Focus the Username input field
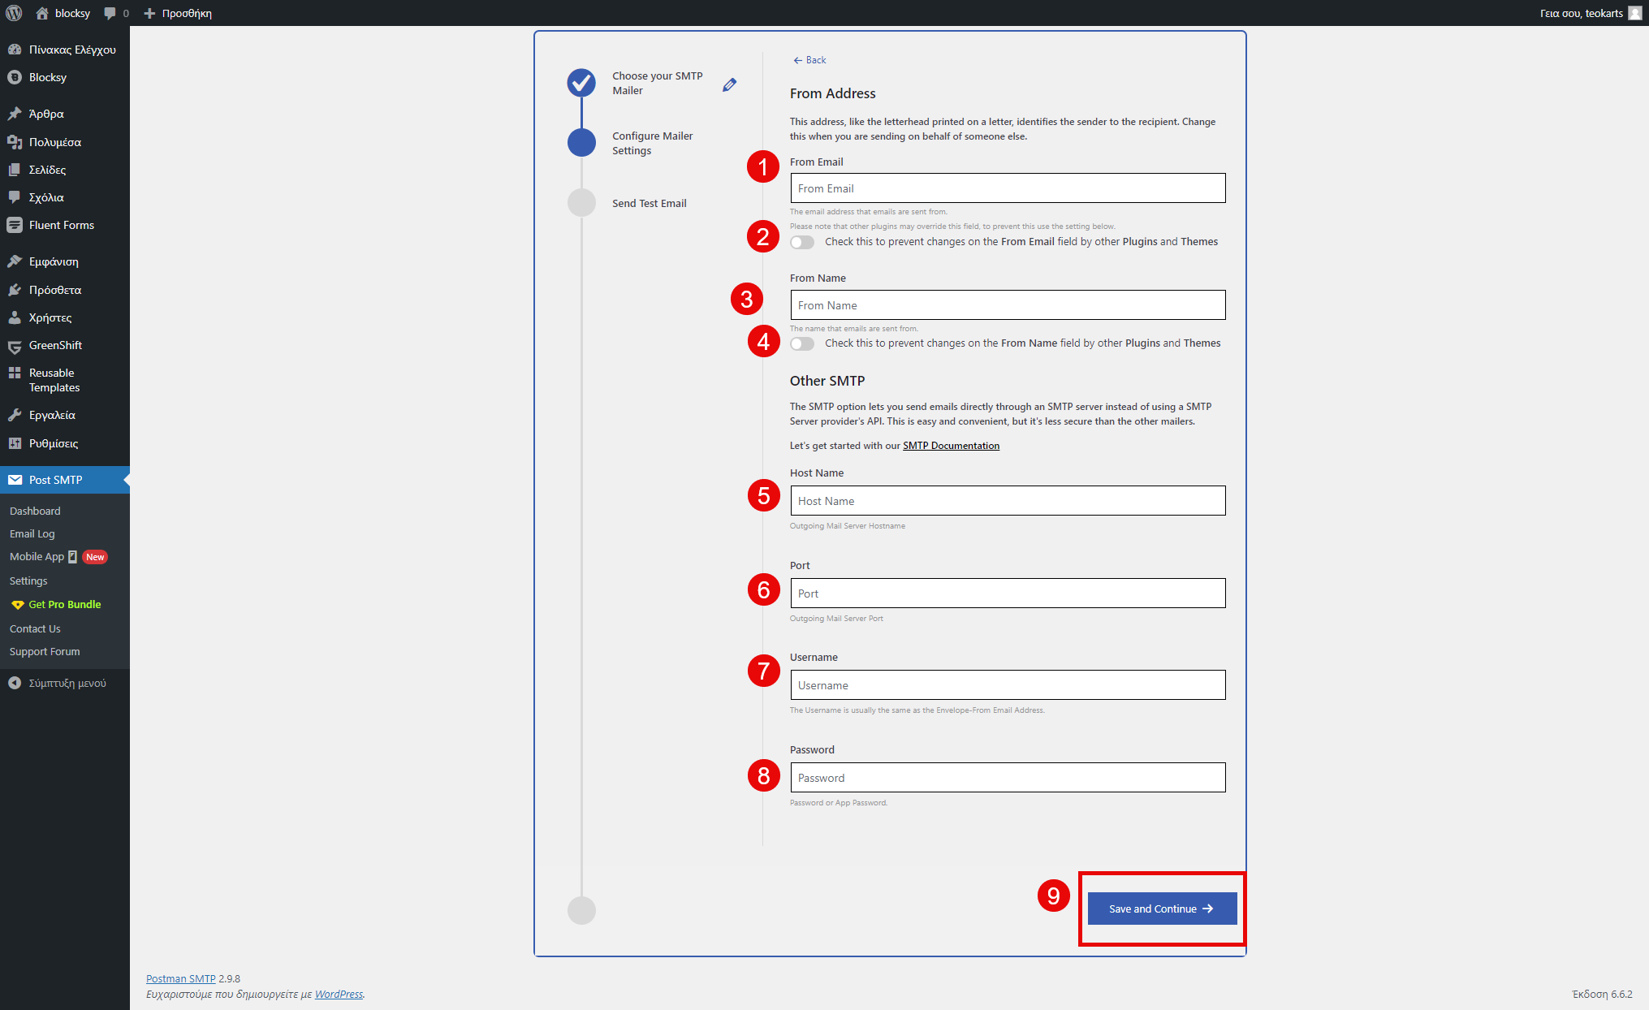 click(x=1008, y=685)
